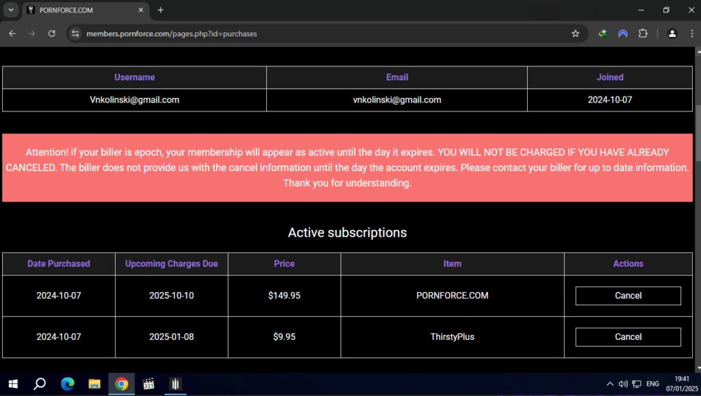
Task: Open the Chrome profile avatar
Action: point(672,34)
